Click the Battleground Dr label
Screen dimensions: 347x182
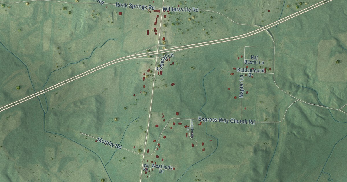tap(251, 73)
